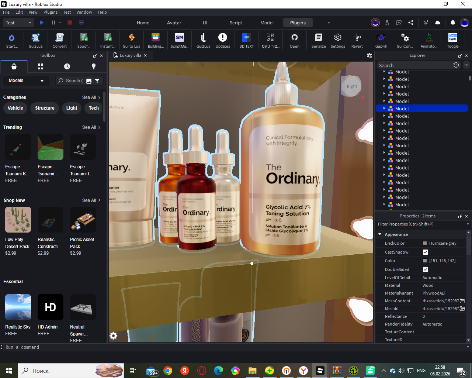Open the Toolbox recent history tab
This screenshot has width=472, height=378.
[67, 66]
